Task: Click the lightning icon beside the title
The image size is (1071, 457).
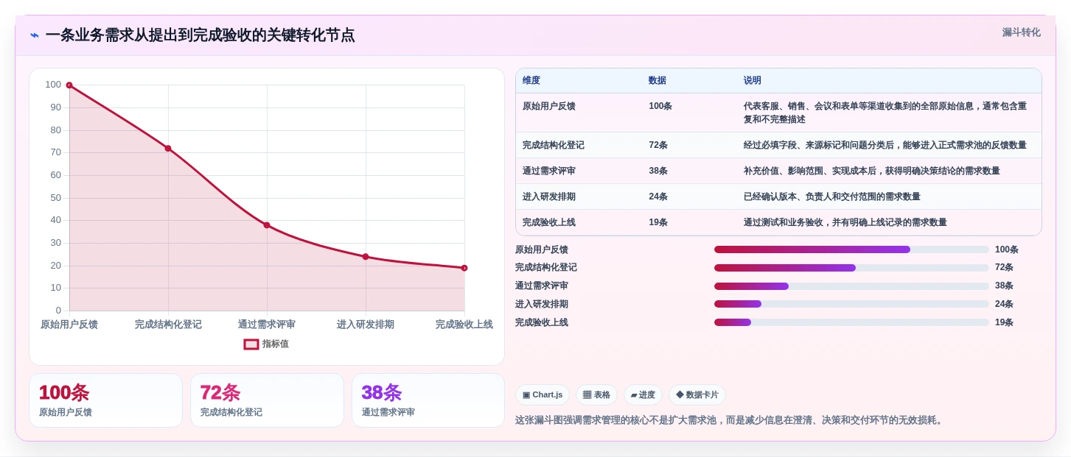Action: pyautogui.click(x=35, y=35)
